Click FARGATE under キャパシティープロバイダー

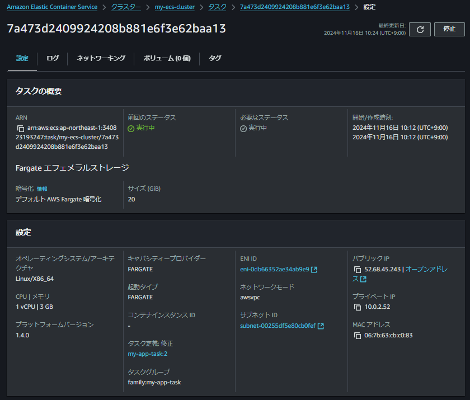(140, 269)
